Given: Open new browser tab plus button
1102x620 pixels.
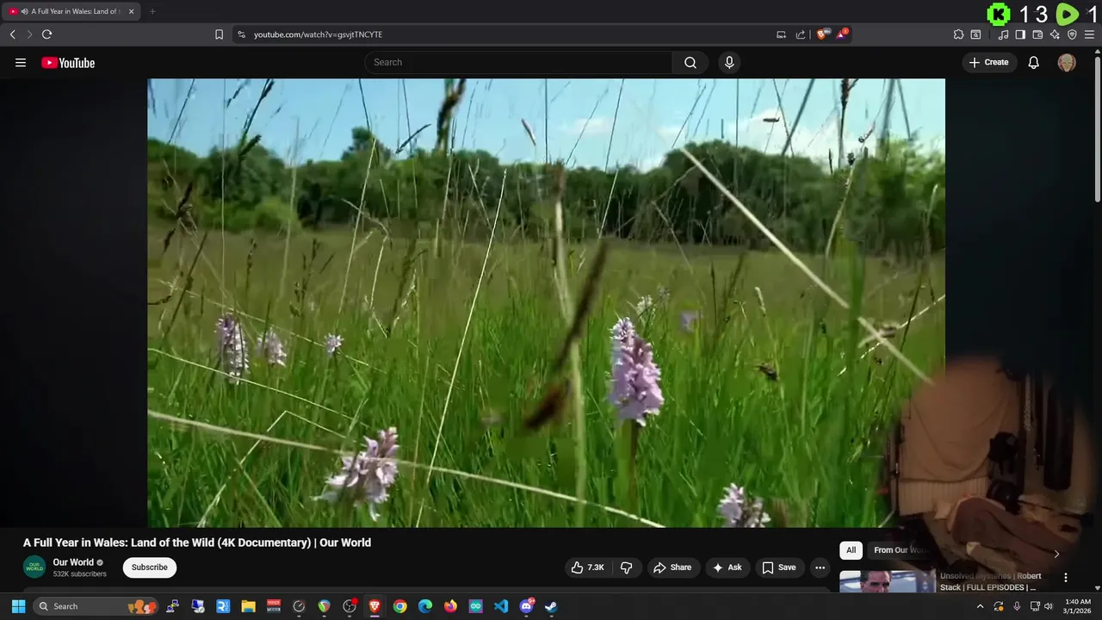Looking at the screenshot, I should [152, 11].
